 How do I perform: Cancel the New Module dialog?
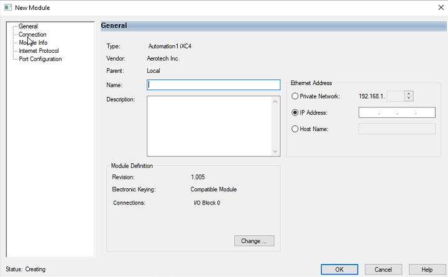[383, 270]
